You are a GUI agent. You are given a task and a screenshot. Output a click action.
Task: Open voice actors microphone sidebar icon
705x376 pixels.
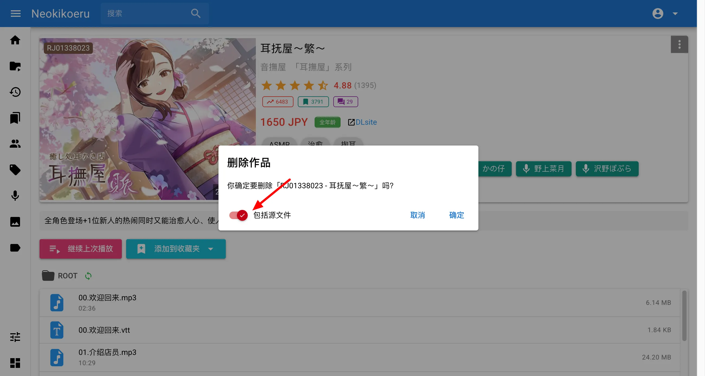coord(15,196)
